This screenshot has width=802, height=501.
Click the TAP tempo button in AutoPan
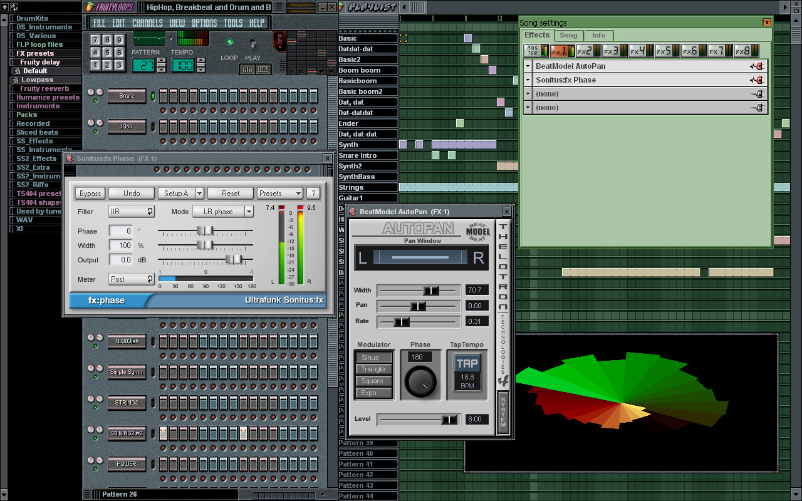(x=467, y=363)
